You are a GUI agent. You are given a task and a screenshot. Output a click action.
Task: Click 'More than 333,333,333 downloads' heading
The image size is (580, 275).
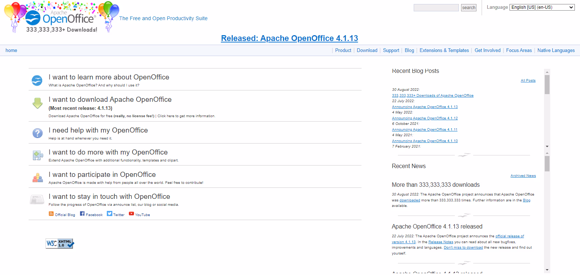[x=436, y=185]
